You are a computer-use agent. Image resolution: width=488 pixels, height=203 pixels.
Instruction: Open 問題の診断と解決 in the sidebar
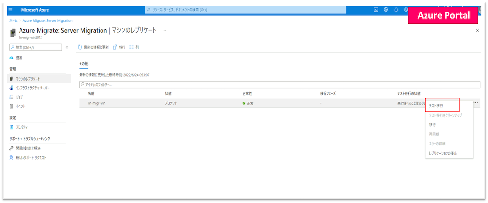[28, 148]
